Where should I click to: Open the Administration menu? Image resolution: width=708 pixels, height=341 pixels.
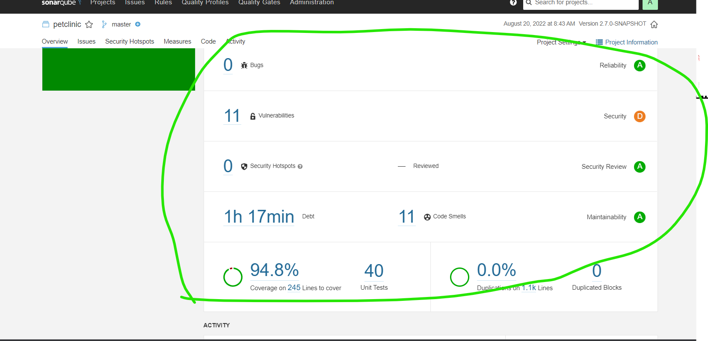[312, 3]
